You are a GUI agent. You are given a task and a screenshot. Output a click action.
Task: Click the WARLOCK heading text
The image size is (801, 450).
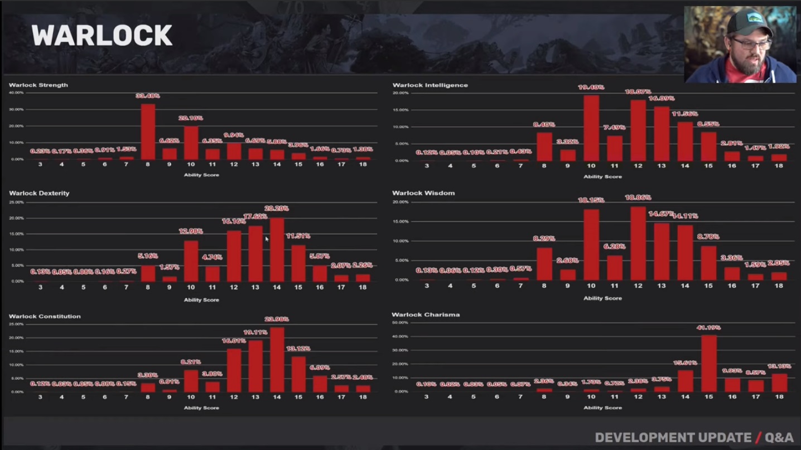pyautogui.click(x=102, y=36)
